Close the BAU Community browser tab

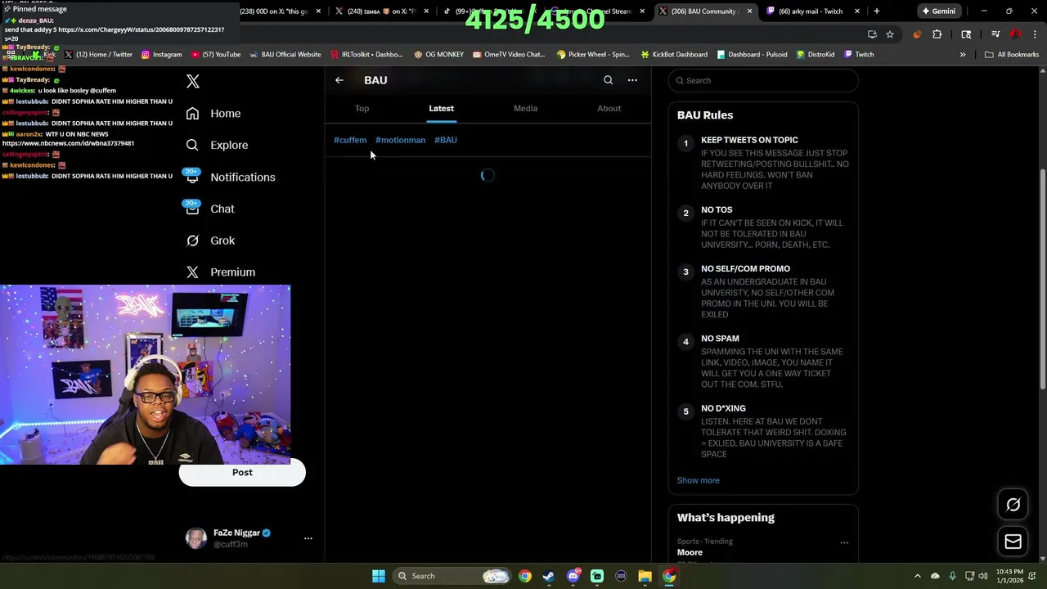click(750, 11)
